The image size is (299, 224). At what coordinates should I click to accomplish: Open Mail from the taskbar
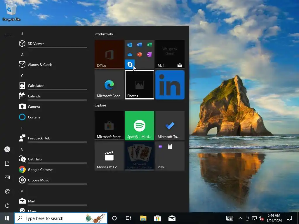click(172, 218)
